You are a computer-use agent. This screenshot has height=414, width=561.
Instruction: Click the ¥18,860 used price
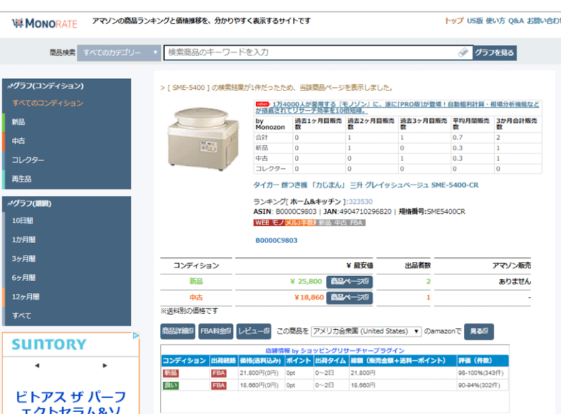309,297
